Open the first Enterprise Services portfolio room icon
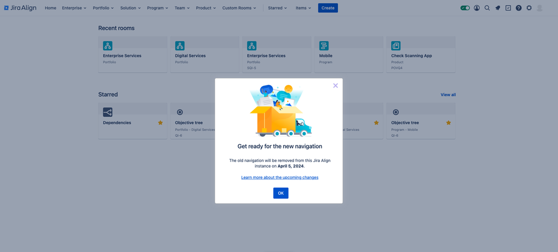Screen dimensions: 558x252 107,46
